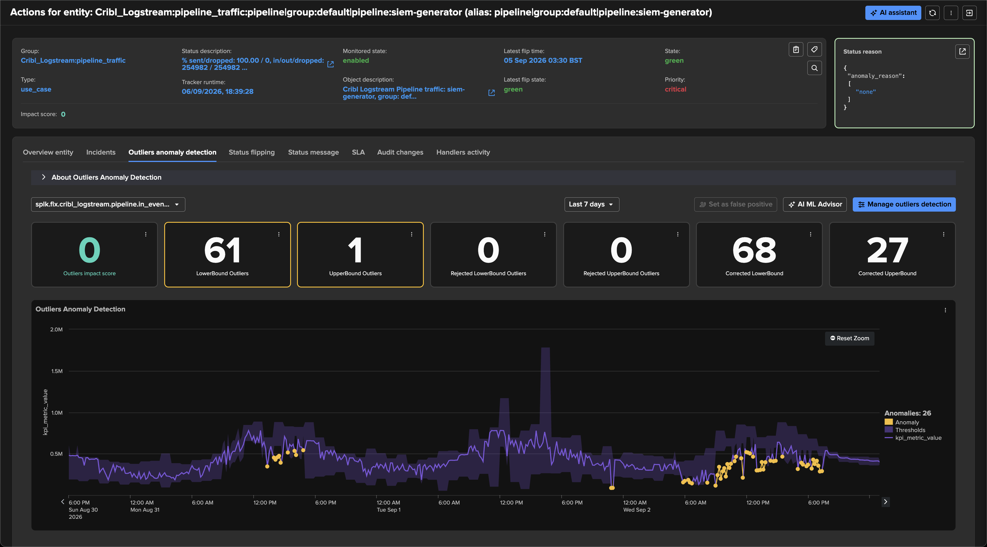Pan the chart left with the arrow
This screenshot has height=547, width=987.
coord(63,501)
